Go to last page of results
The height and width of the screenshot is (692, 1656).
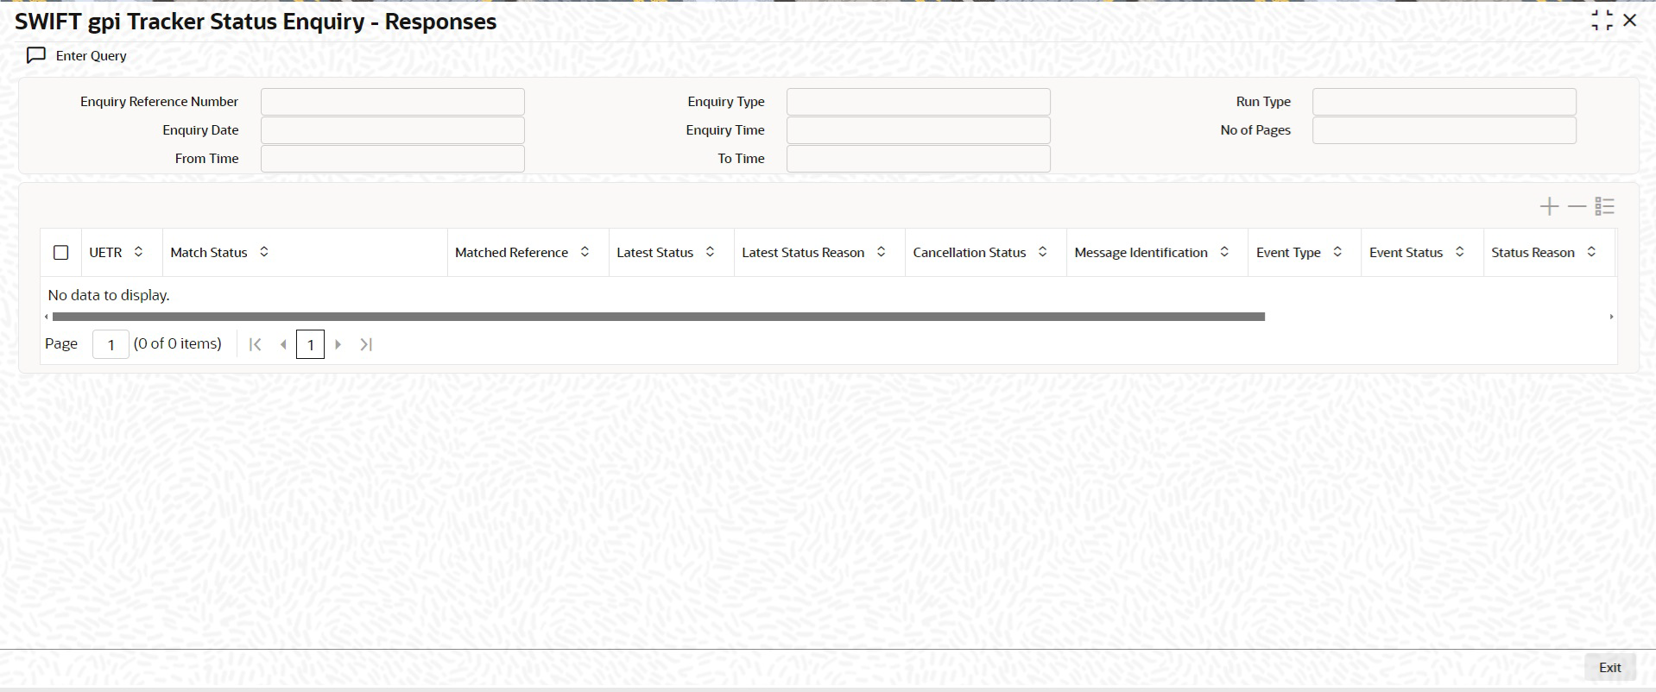[x=366, y=344]
